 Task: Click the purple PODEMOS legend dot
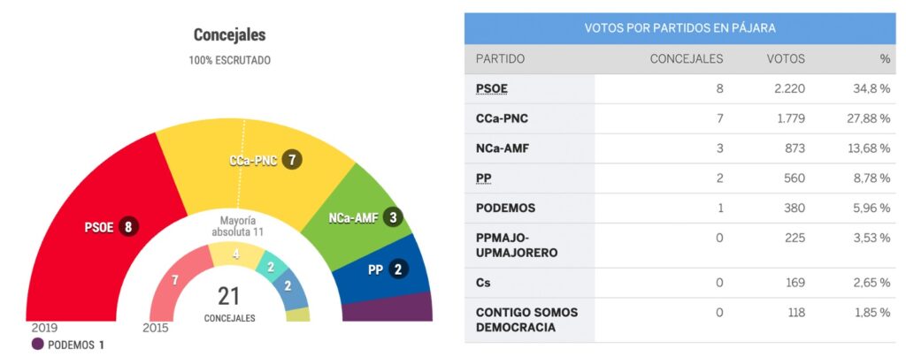(x=37, y=345)
